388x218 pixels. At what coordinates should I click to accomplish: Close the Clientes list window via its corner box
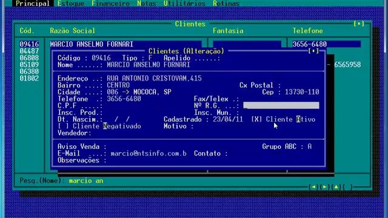[x=359, y=24]
